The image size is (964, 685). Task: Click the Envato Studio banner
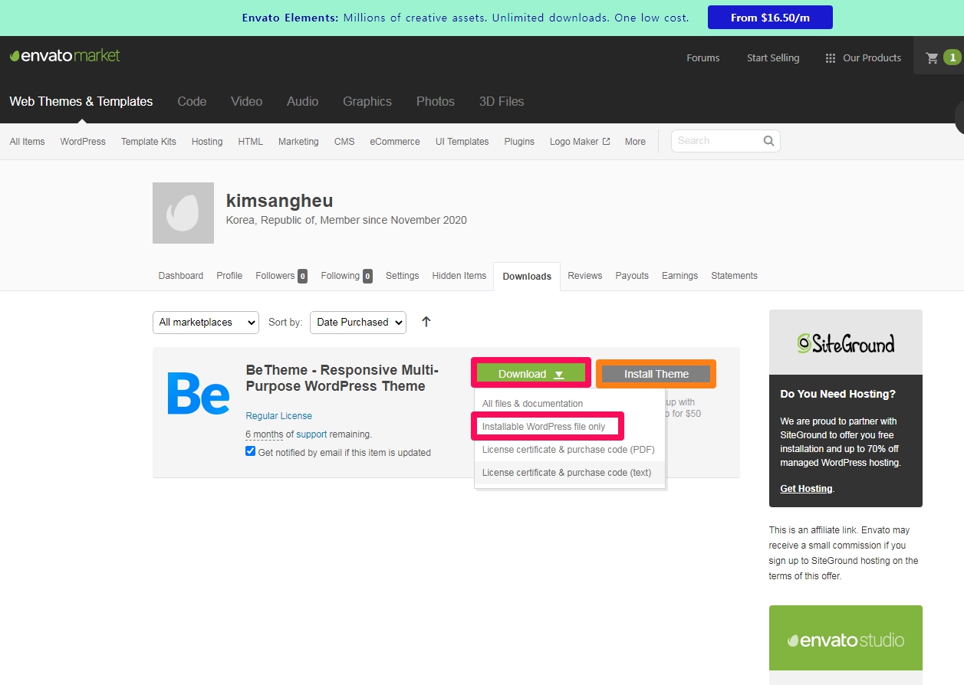coord(846,639)
